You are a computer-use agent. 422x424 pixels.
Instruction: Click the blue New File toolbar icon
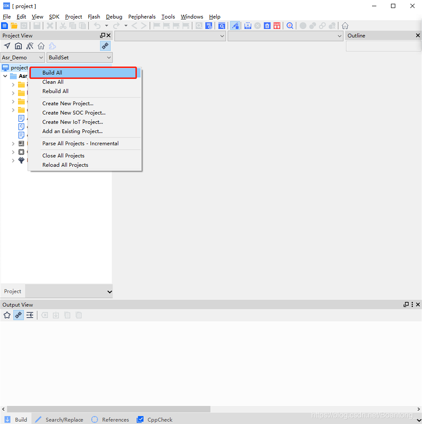pyautogui.click(x=5, y=26)
